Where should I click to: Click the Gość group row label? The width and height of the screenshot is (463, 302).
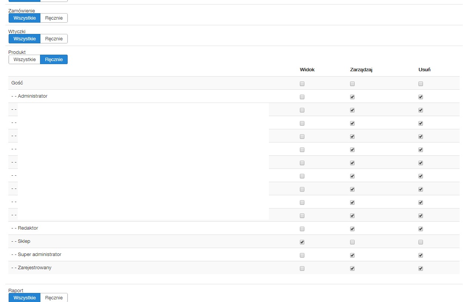coord(17,83)
